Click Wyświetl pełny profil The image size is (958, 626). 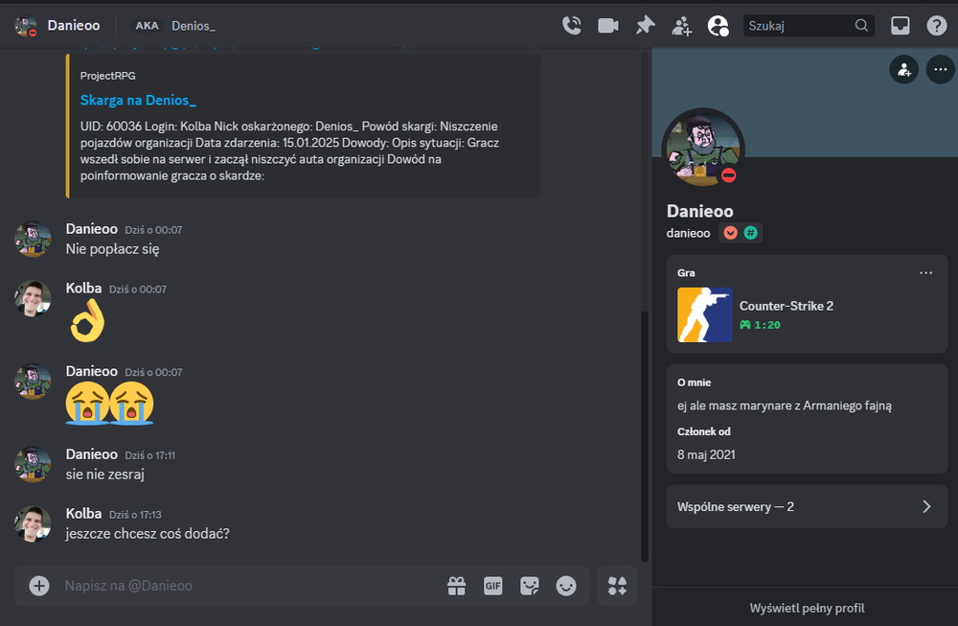[x=807, y=609]
